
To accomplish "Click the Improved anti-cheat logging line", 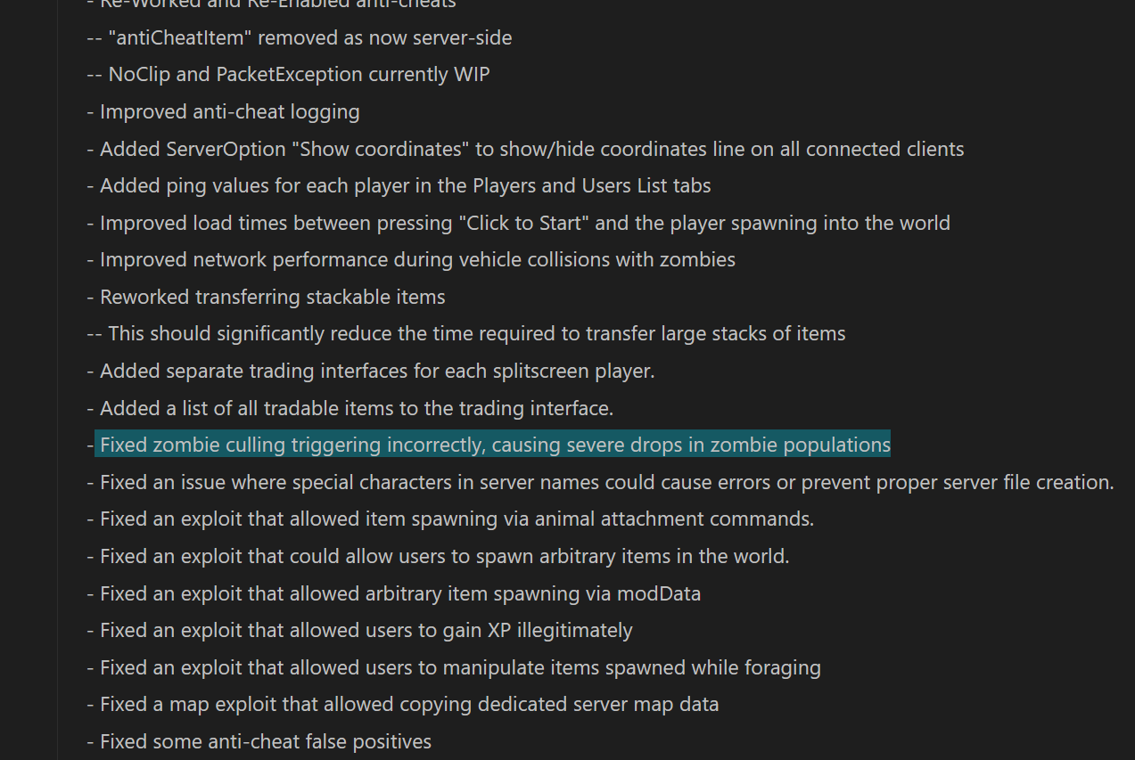I will [x=223, y=111].
